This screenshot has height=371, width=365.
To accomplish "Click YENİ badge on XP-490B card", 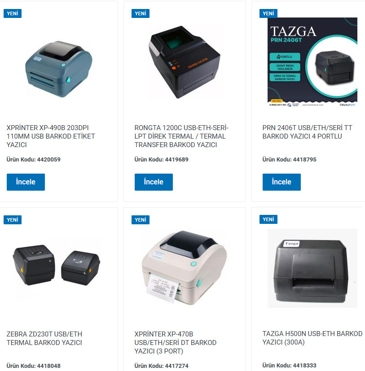I will click(13, 13).
